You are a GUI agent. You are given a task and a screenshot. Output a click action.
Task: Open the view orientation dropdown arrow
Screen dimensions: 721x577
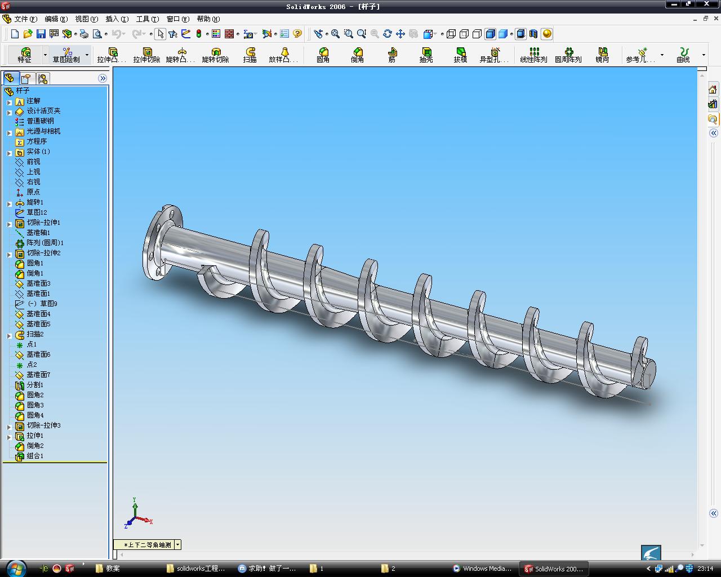(177, 544)
